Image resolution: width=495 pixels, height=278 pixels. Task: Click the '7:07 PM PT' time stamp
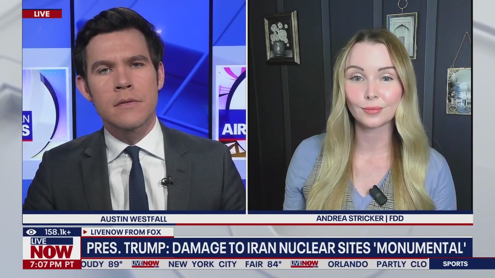click(51, 264)
